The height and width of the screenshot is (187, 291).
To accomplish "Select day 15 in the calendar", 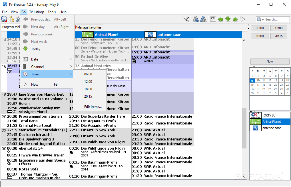I will click(x=287, y=81).
